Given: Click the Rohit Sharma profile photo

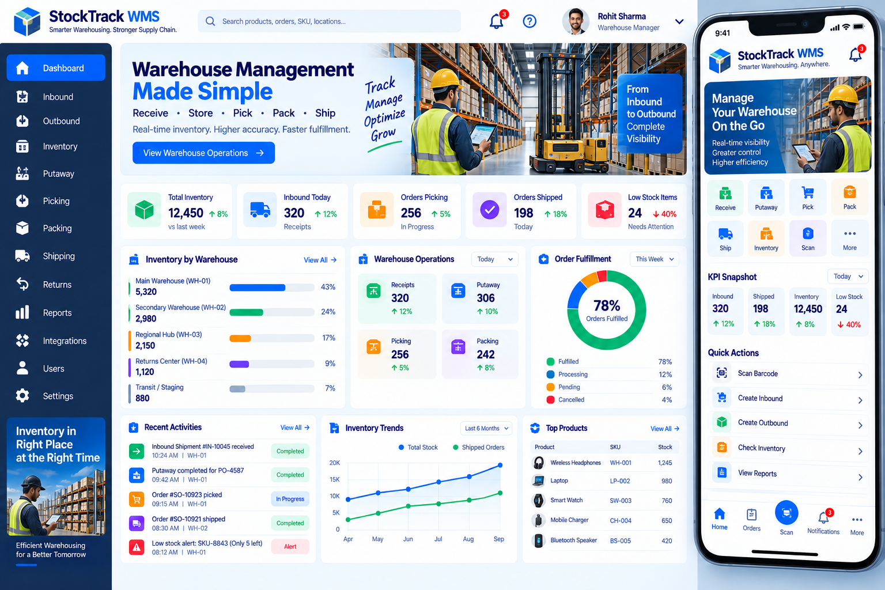Looking at the screenshot, I should pos(576,21).
